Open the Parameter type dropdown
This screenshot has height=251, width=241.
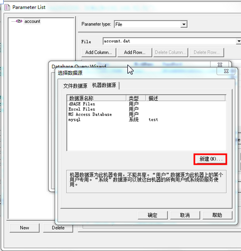tap(184, 24)
